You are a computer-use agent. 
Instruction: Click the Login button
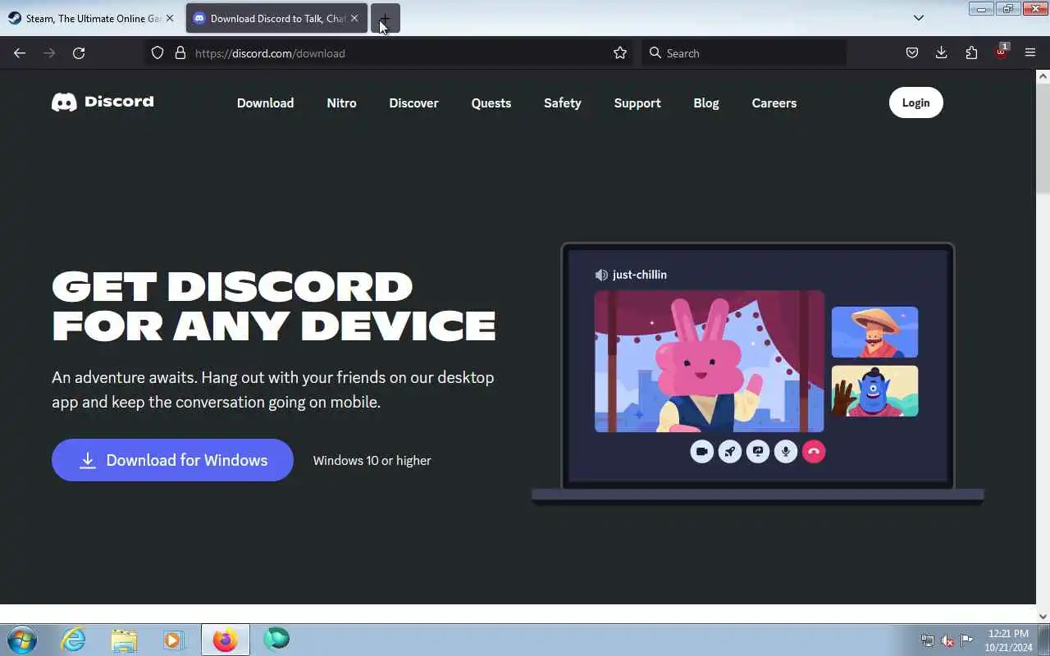[x=916, y=102]
